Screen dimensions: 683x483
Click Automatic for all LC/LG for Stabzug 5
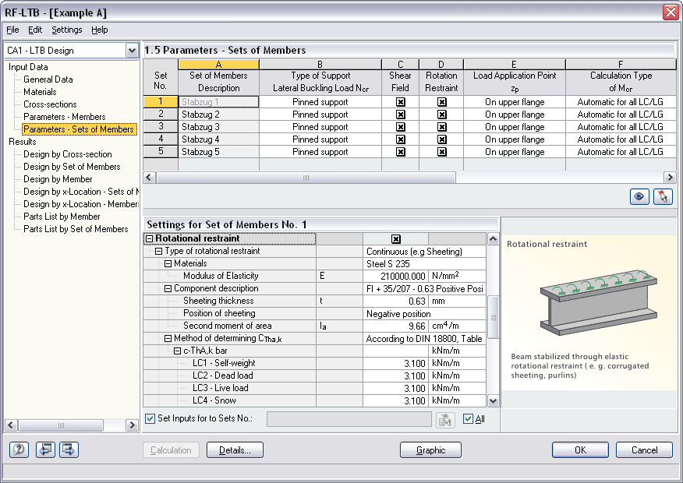(x=621, y=152)
